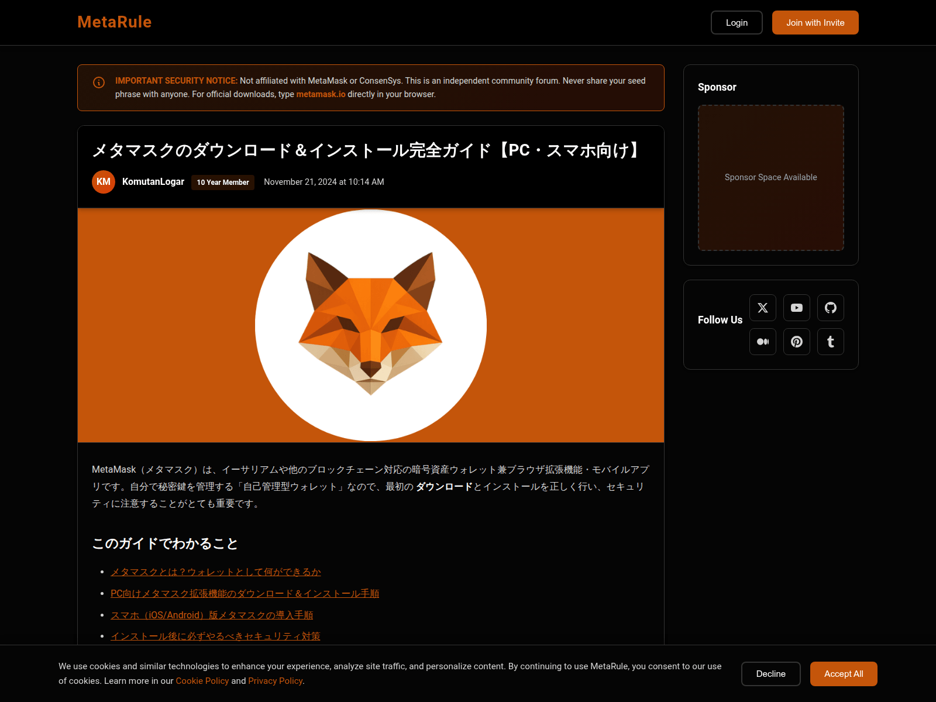Click the Follow Us label
Screen dimensions: 936x702
point(720,320)
